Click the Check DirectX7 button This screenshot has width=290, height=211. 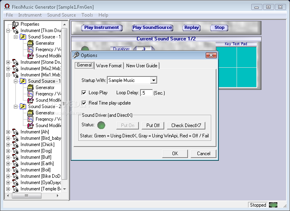pyautogui.click(x=186, y=125)
